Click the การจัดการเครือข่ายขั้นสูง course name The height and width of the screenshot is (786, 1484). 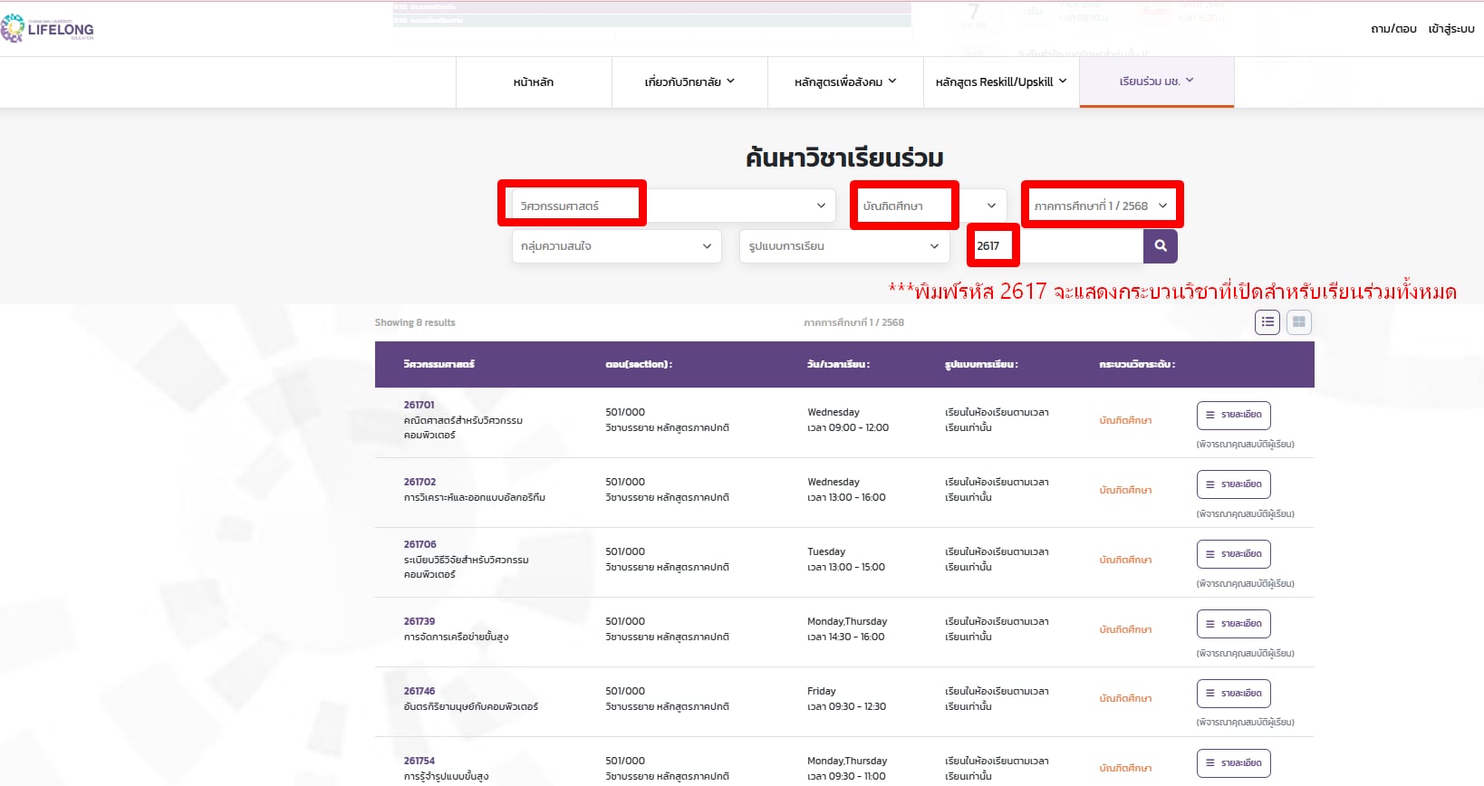tap(456, 637)
